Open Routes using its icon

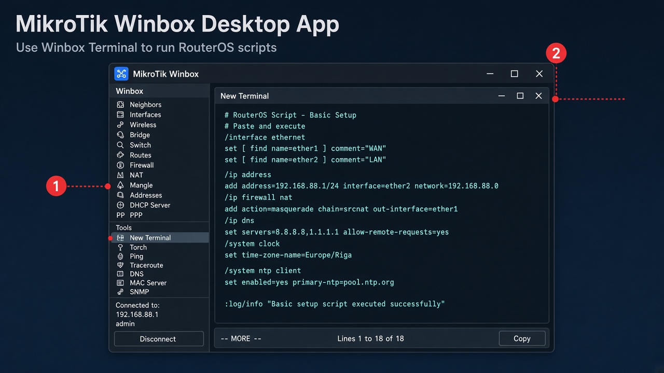pyautogui.click(x=120, y=155)
